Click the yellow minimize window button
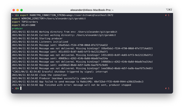The image size is (184, 108). coord(18,10)
